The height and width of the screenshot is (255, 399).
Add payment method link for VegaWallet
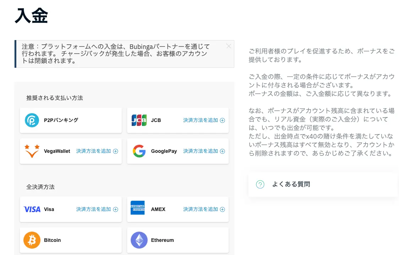click(x=97, y=151)
